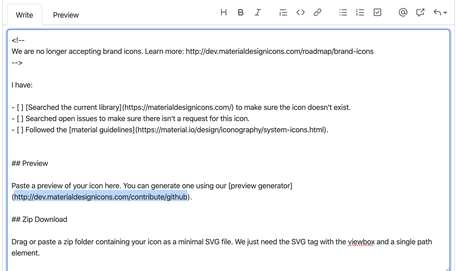
Task: Click the highlighted contribute/github URL
Action: [100, 197]
